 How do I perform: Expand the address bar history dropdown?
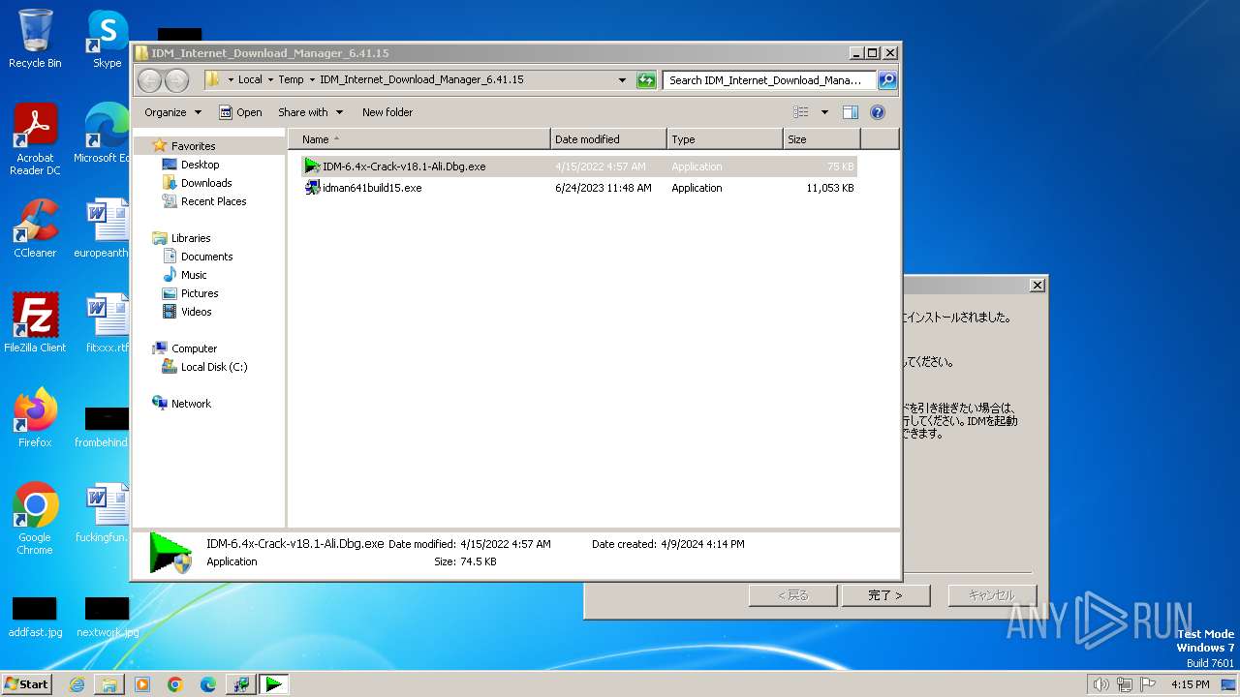622,80
